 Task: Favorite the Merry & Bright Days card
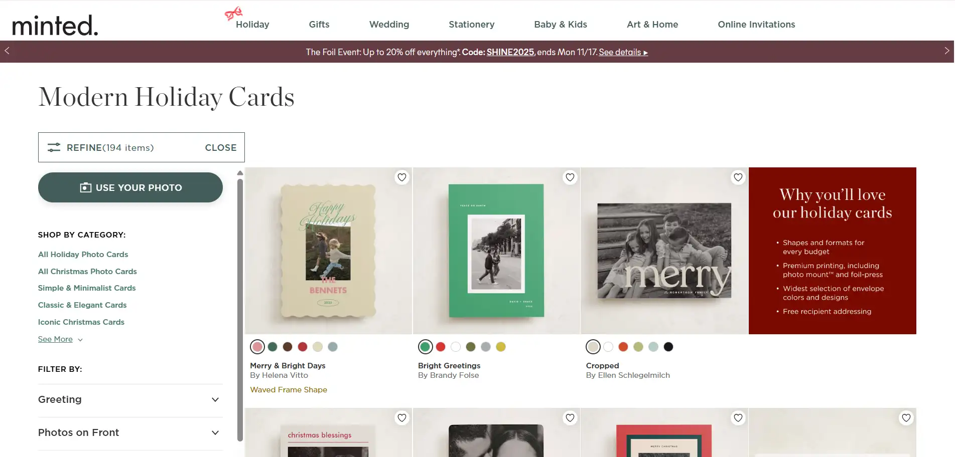(401, 177)
